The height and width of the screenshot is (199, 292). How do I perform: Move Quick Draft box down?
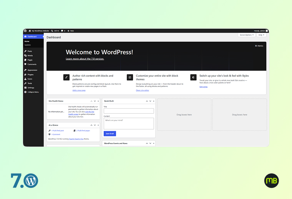[150, 101]
